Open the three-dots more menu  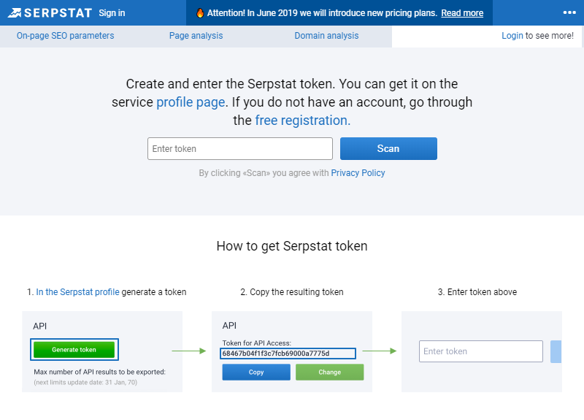pyautogui.click(x=569, y=12)
